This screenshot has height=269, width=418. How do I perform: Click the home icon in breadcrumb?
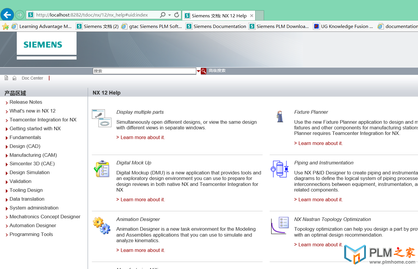coord(14,78)
